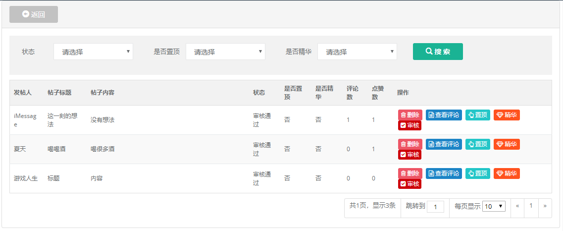Screen dimensions: 563x231
Task: Select page 1 in pagination
Action: coord(531,206)
